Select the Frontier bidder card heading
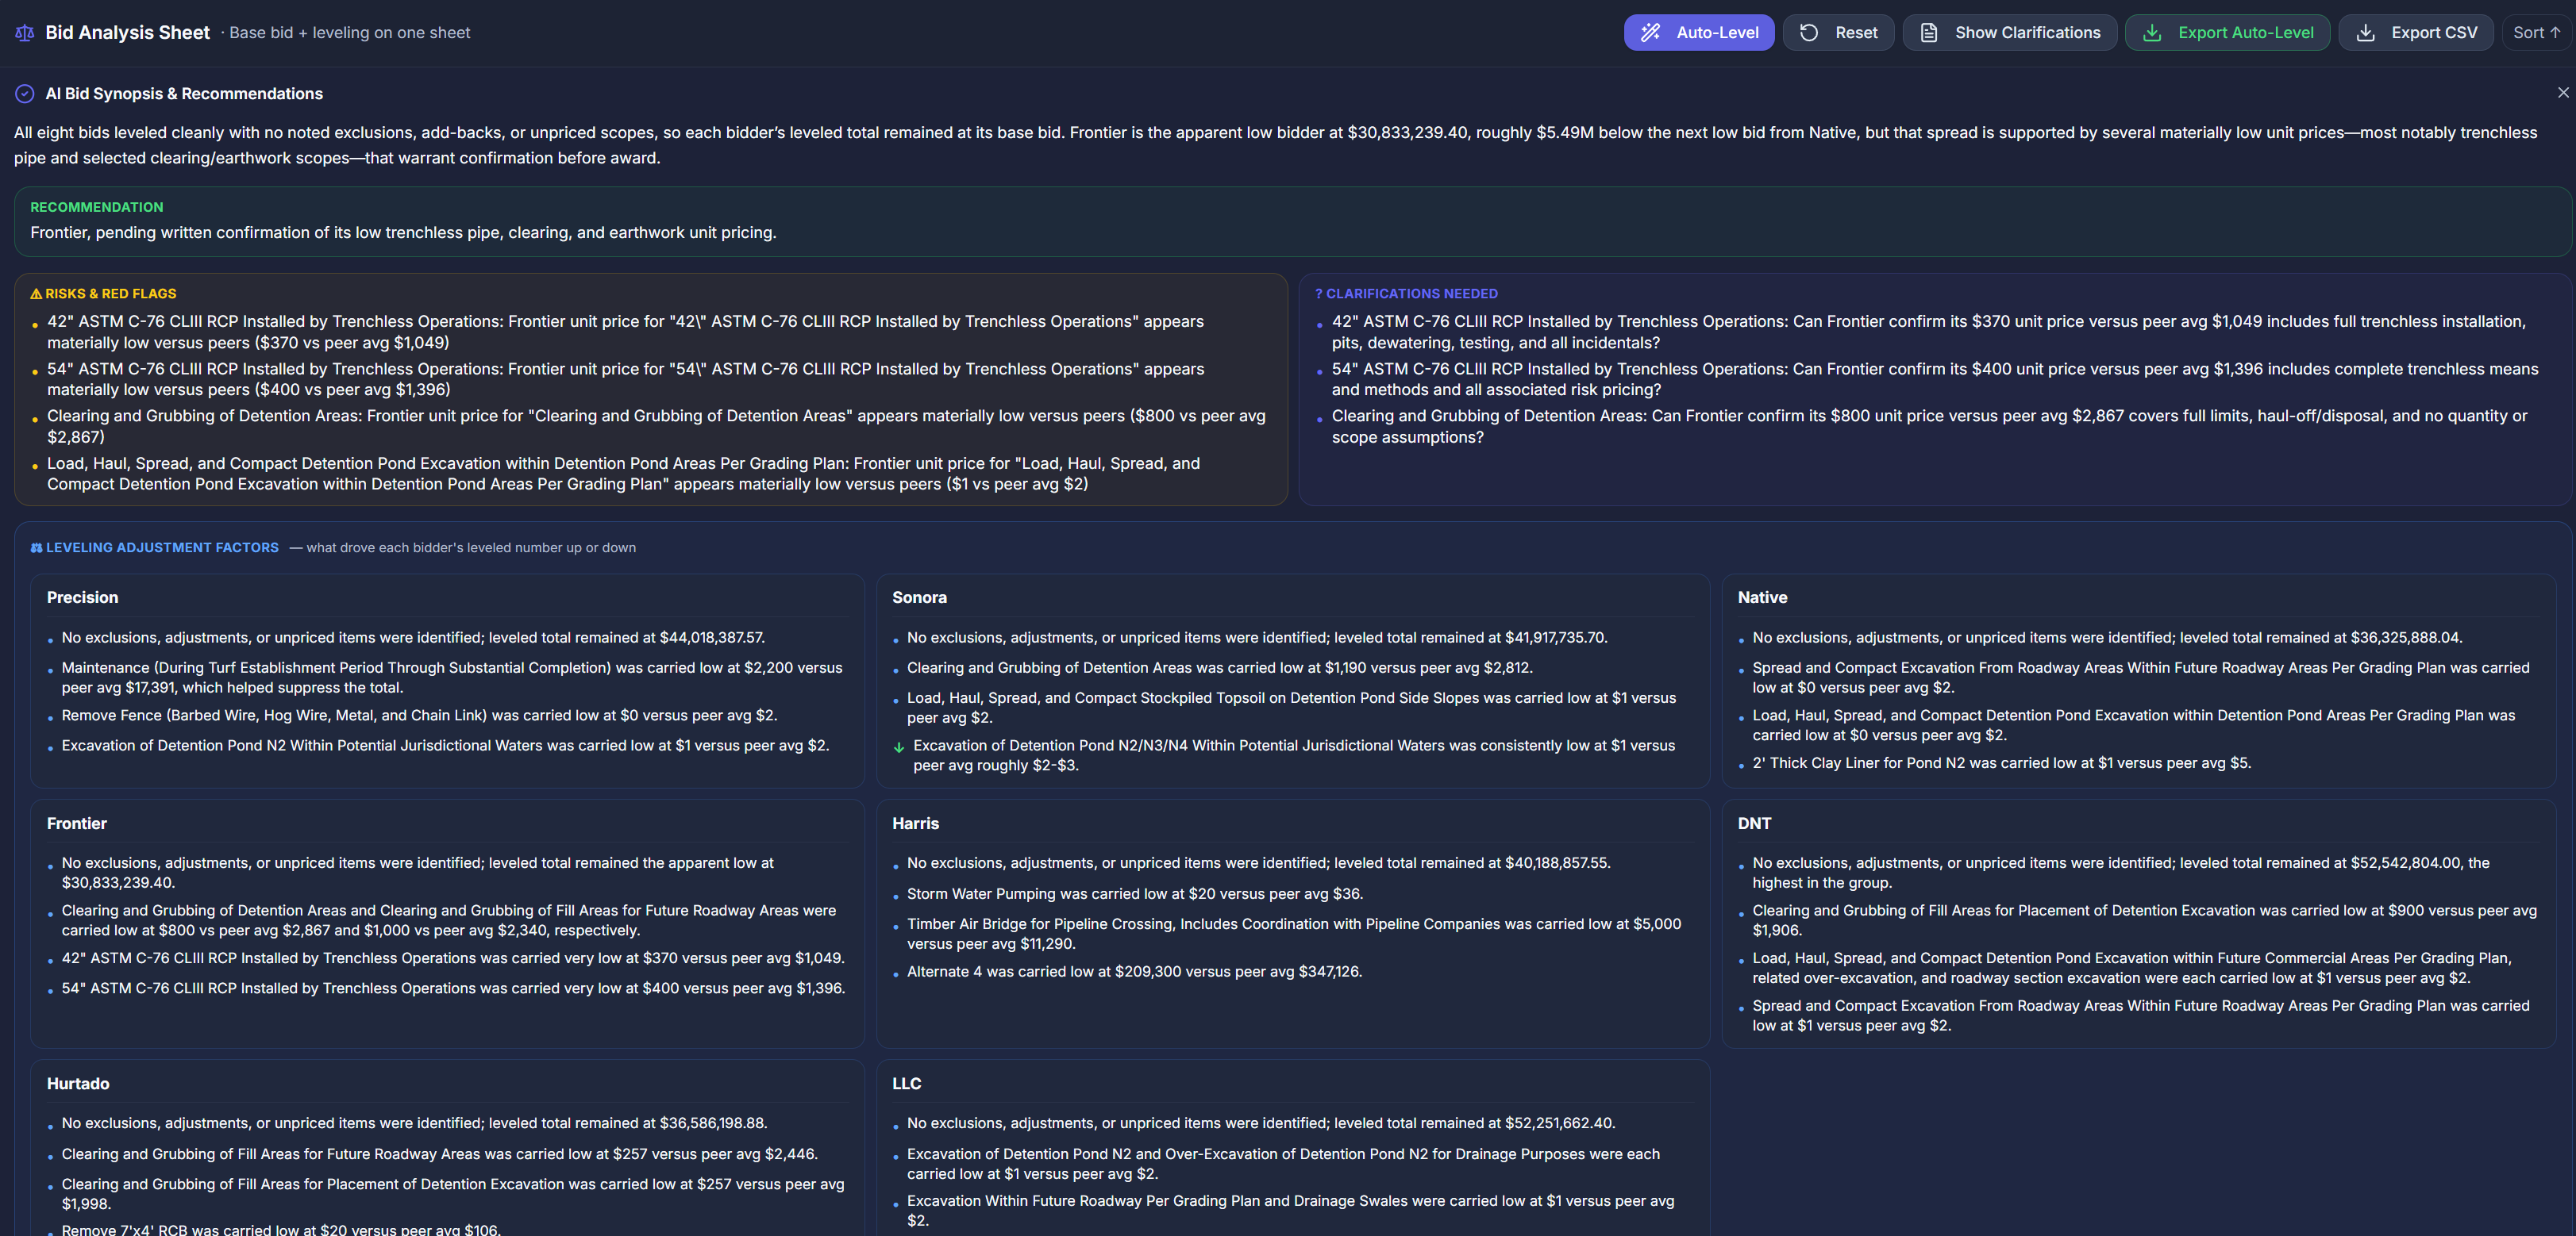Screen dimensions: 2576x1236 coord(77,823)
